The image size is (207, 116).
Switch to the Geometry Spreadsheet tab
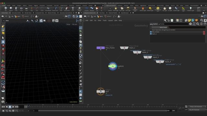(66, 13)
